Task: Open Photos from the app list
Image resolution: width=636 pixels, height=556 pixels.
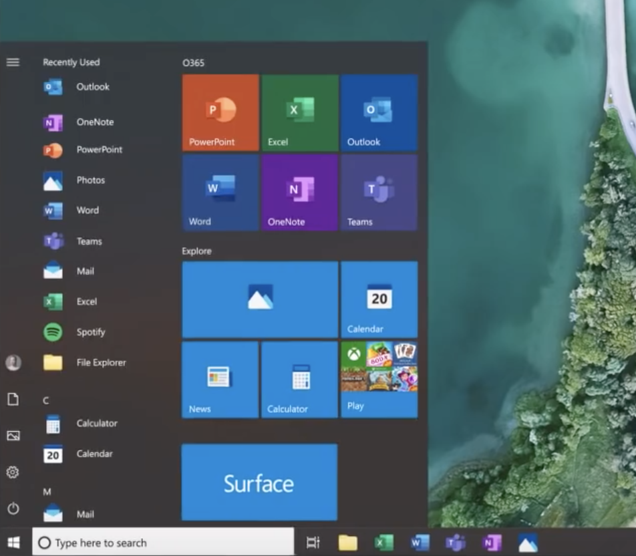Action: click(75, 180)
